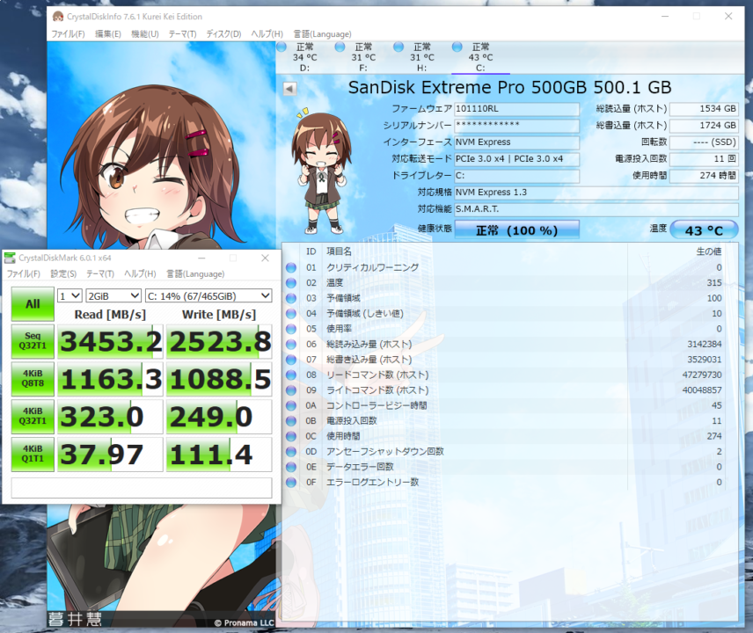Click the masked serial number field
Screen dimensions: 753x633
tap(516, 126)
